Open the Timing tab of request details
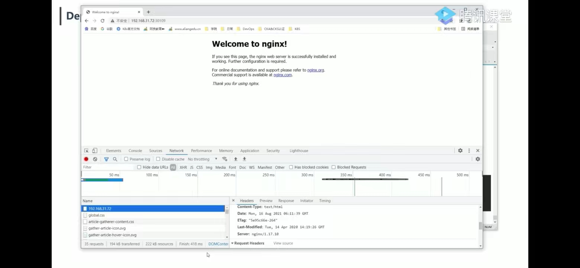The width and height of the screenshot is (580, 268). [325, 201]
